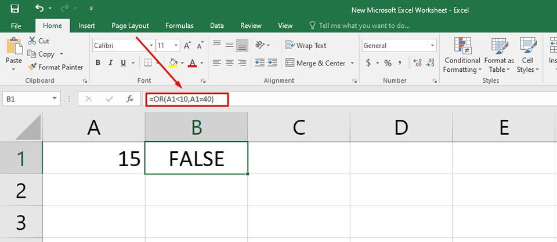The width and height of the screenshot is (557, 242).
Task: Click the Copy button
Action: [42, 54]
